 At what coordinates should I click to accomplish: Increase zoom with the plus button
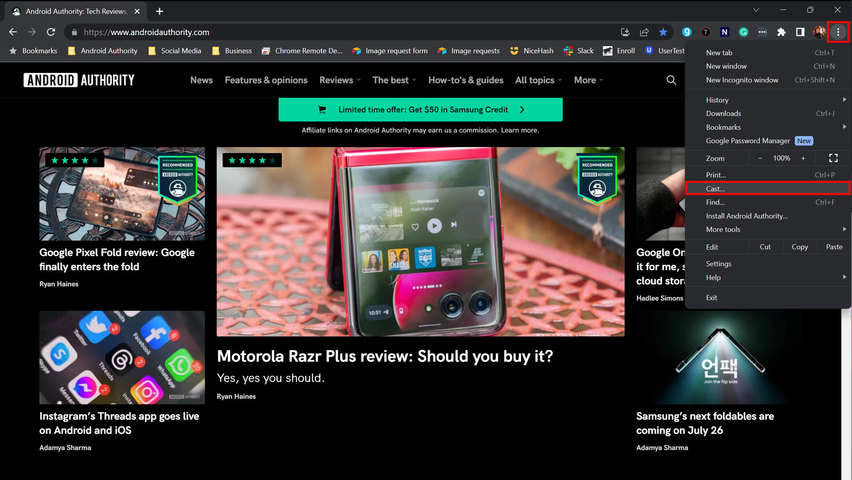point(803,158)
